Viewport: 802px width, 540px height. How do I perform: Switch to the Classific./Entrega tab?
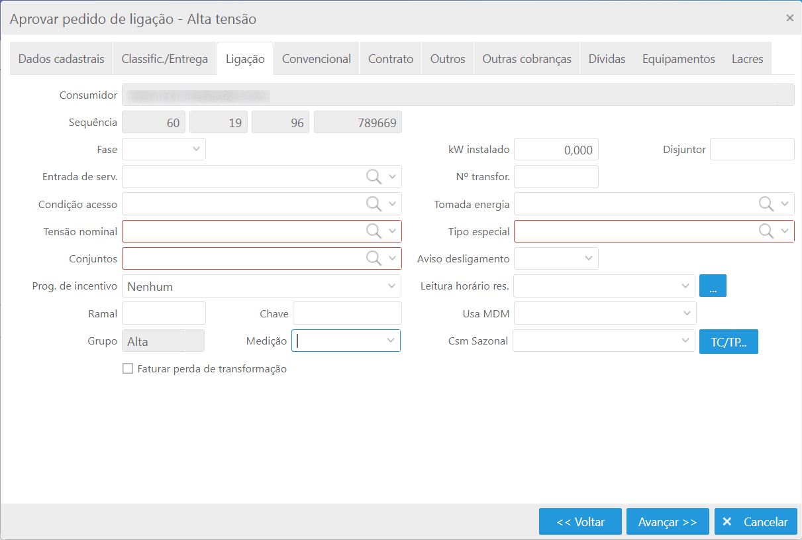tap(164, 58)
